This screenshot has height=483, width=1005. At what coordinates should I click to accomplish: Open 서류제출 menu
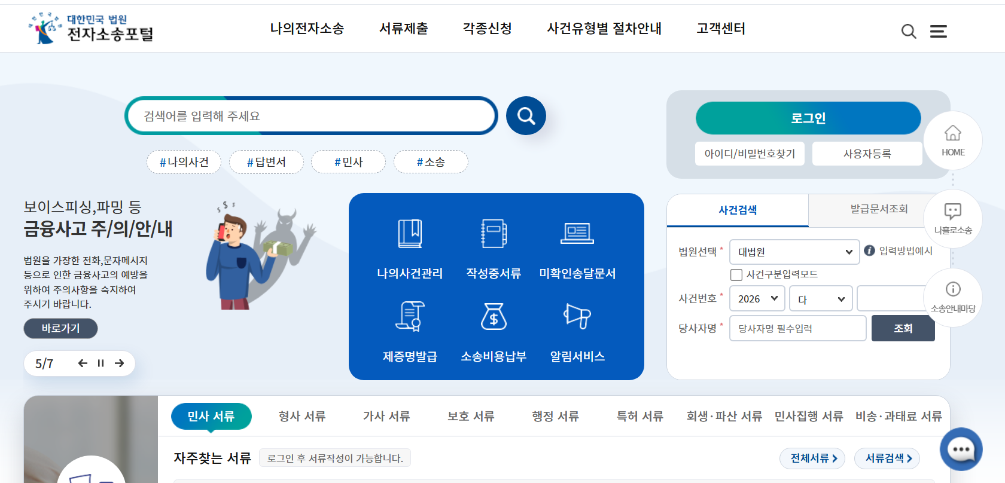point(404,28)
